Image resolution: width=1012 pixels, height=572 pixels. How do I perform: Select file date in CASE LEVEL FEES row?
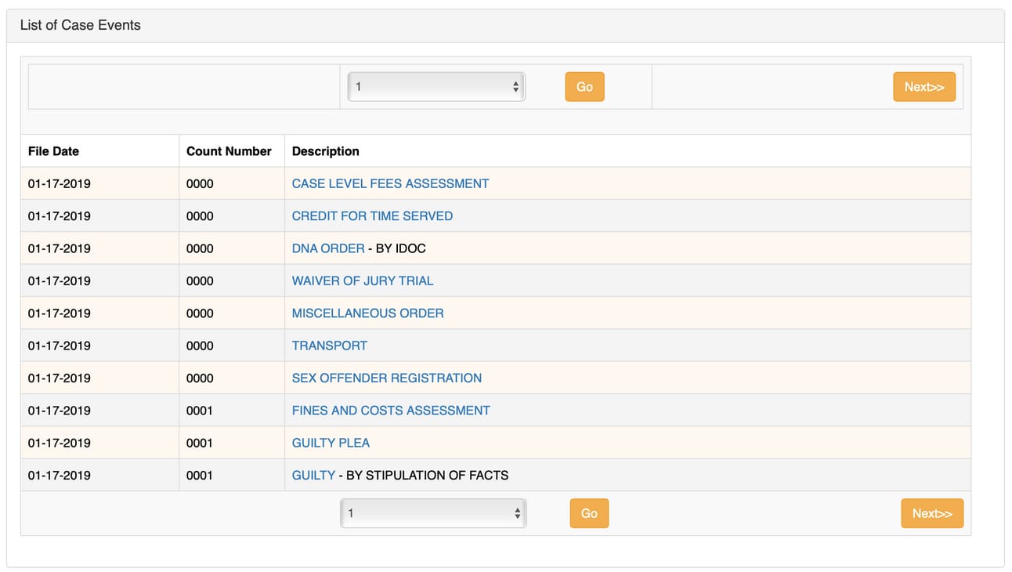point(60,183)
